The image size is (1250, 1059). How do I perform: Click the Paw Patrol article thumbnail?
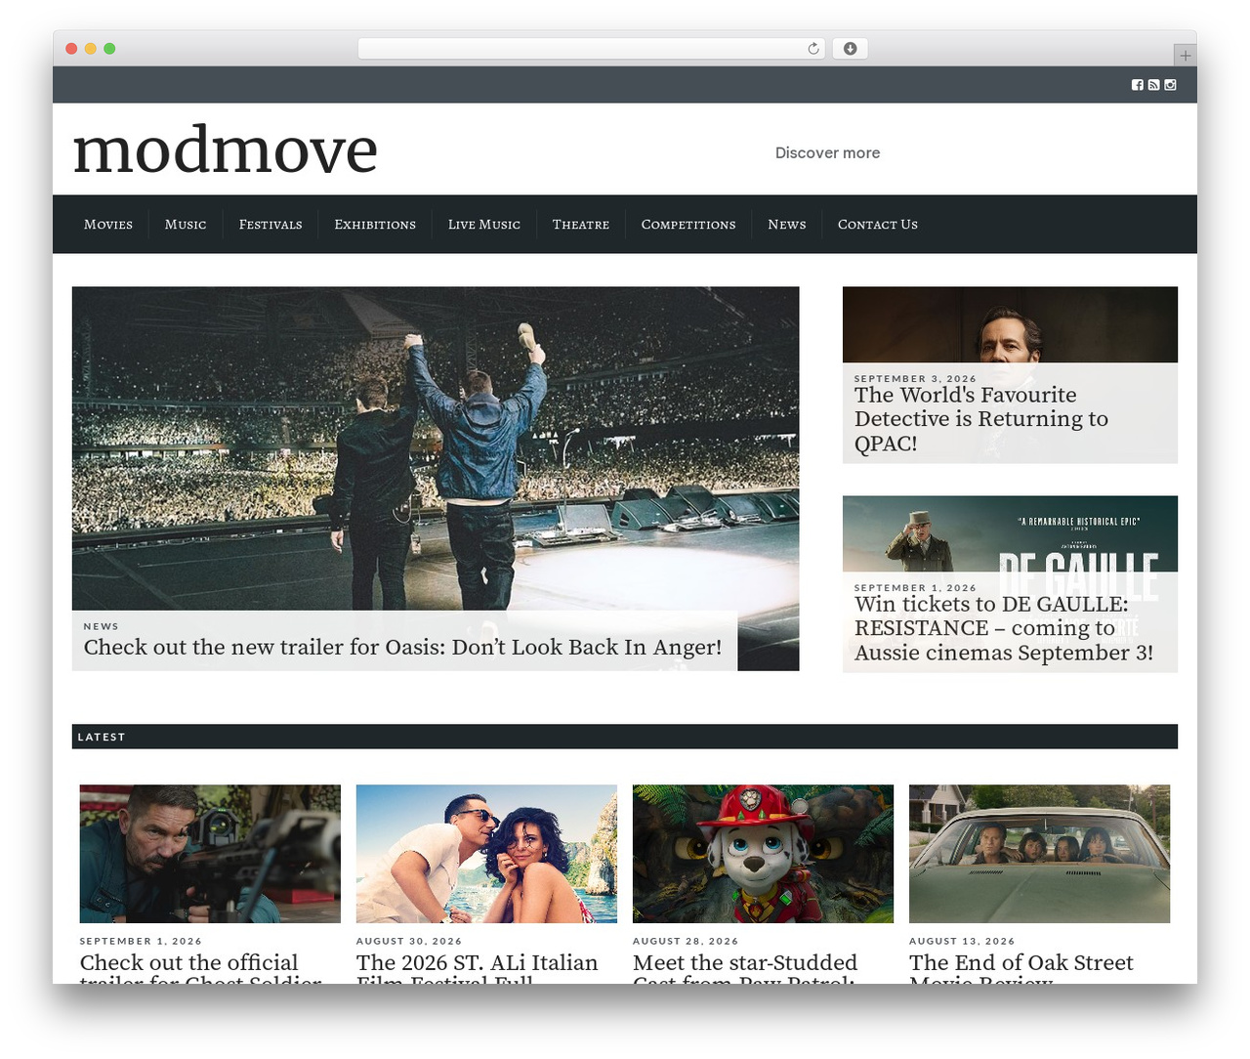(x=763, y=854)
